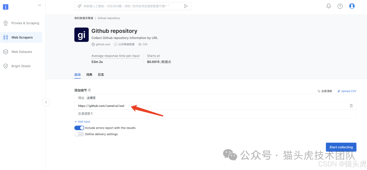Click the 公共网络数据 label
Screen dimensions: 367x170
point(126,44)
